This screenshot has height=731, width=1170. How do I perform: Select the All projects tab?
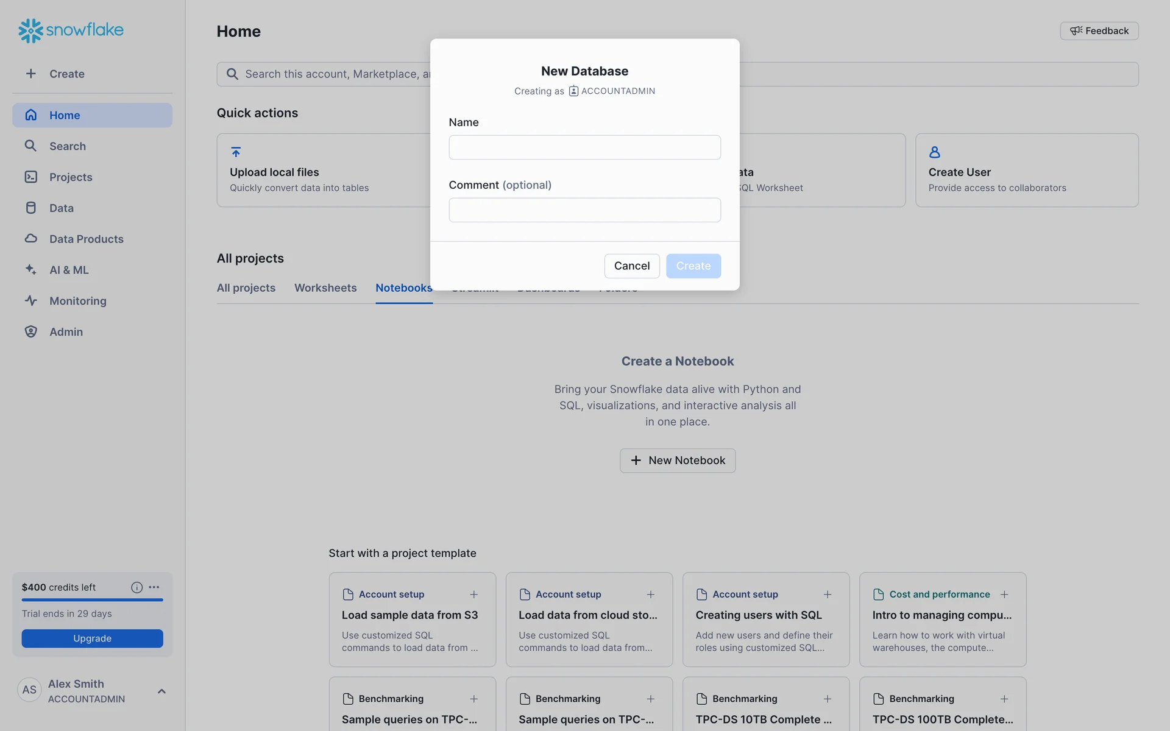tap(246, 288)
